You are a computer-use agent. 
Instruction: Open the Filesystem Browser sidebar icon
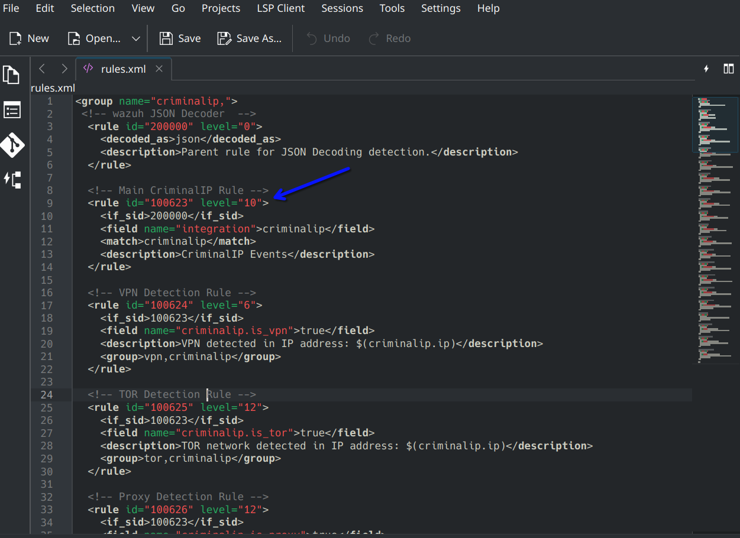tap(12, 110)
